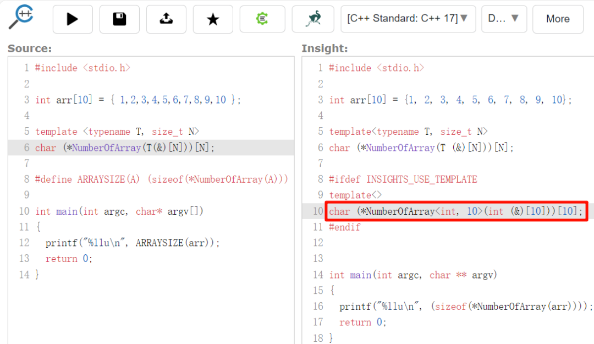Run the code with the play icon
This screenshot has width=594, height=344.
coord(72,19)
